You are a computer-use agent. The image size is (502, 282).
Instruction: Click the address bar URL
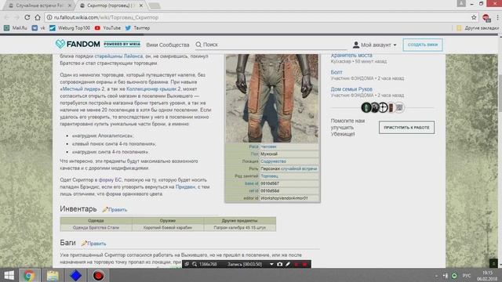tap(106, 17)
